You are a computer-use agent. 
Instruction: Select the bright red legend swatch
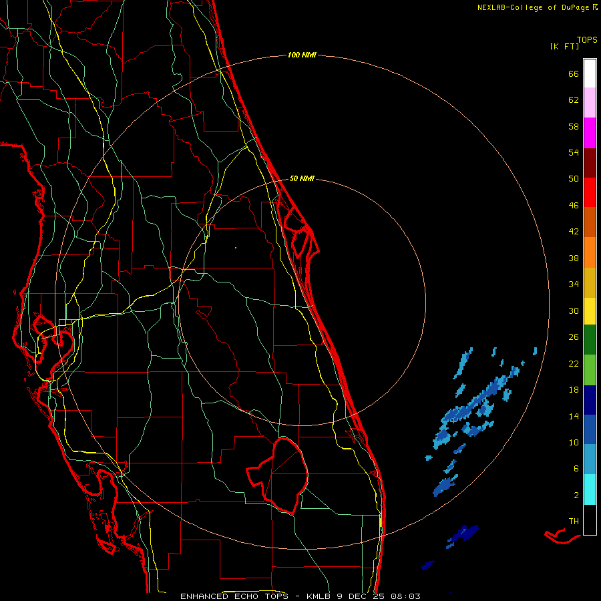click(590, 192)
